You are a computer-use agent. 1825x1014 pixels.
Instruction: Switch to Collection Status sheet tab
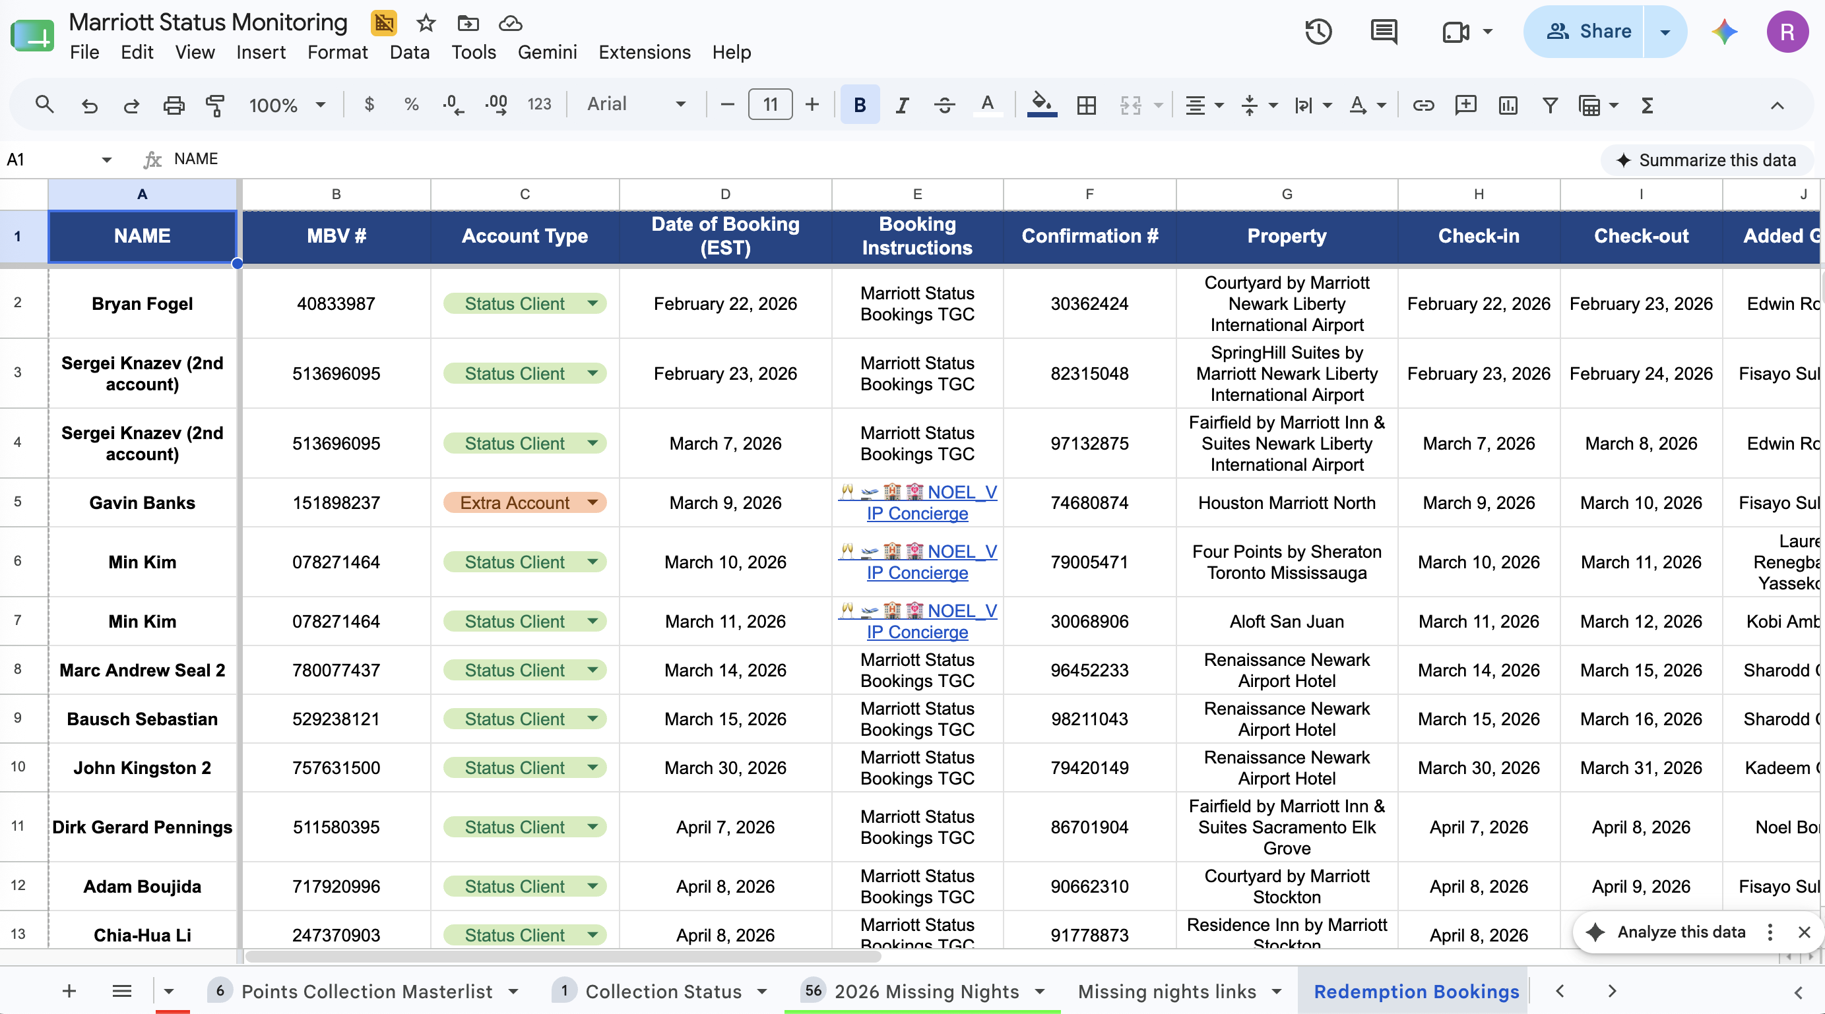662,992
